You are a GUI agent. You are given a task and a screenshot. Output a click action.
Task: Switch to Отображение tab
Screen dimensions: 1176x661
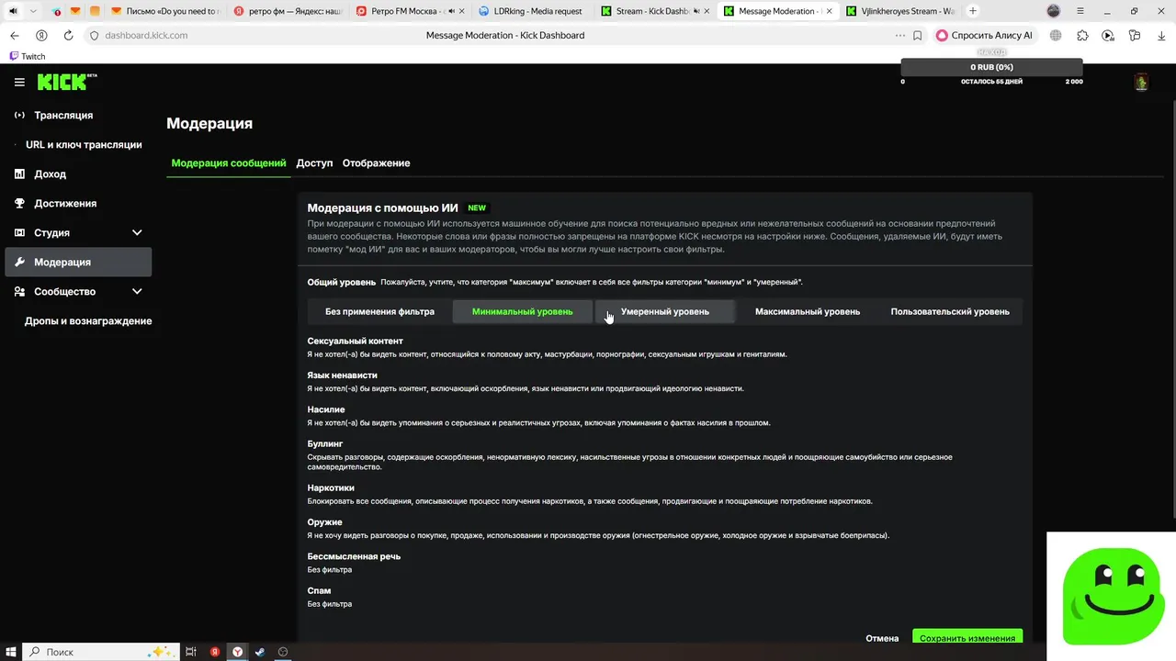point(376,162)
